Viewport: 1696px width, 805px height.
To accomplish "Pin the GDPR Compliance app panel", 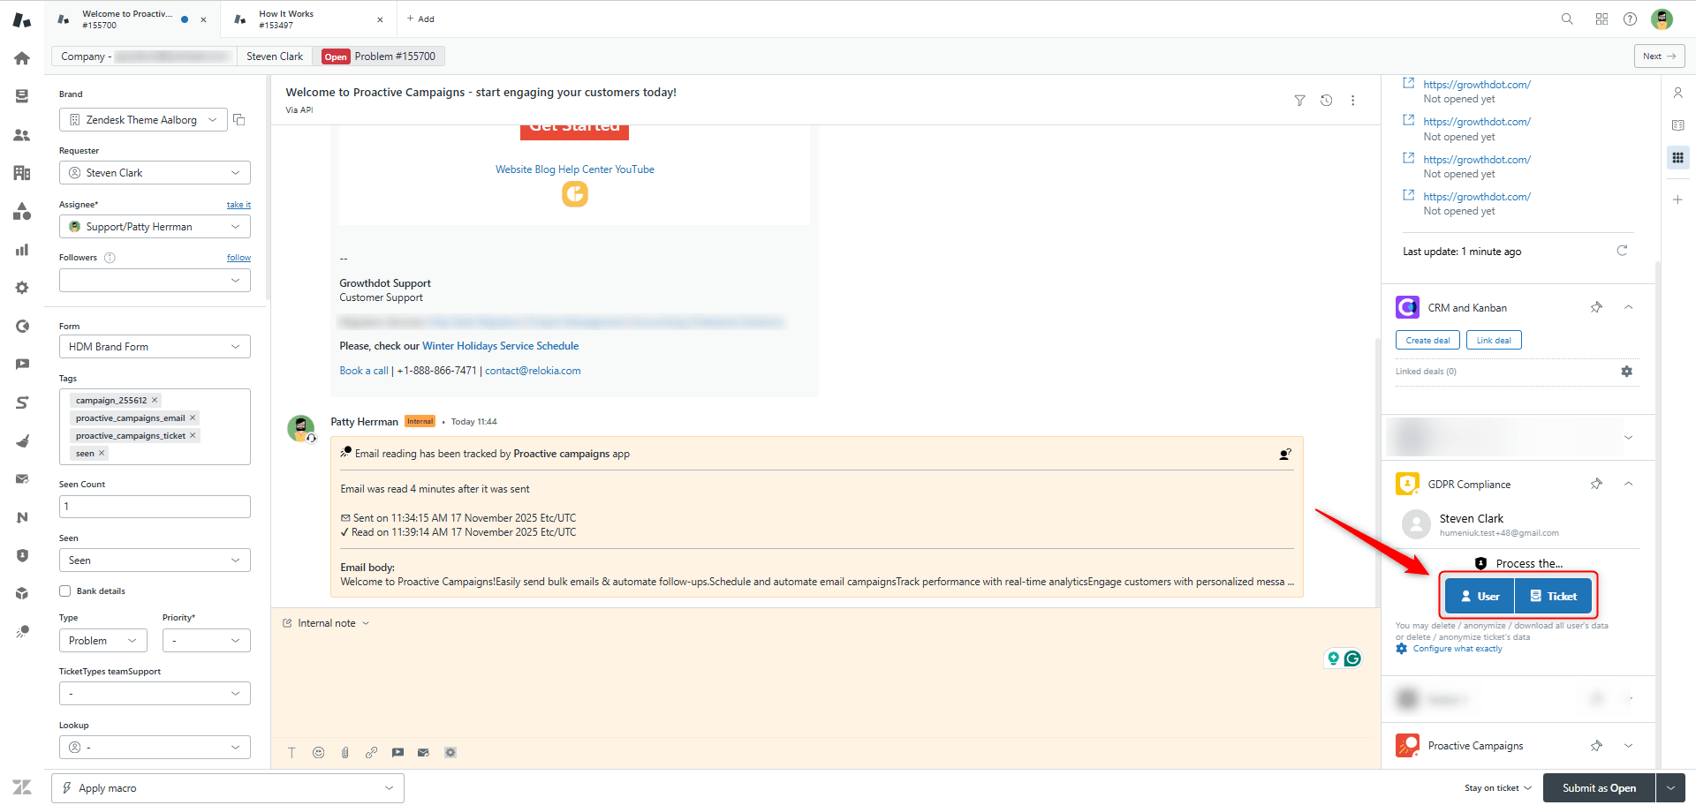I will [x=1596, y=484].
